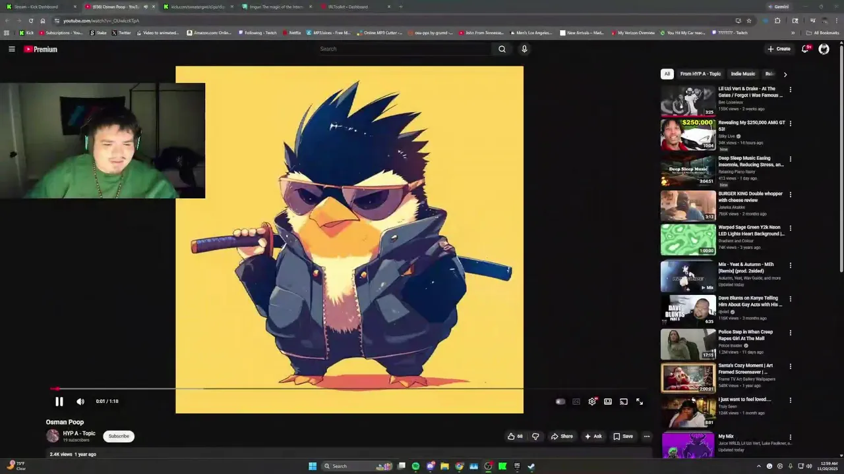Open options for Police Step In video
844x474 pixels.
791,332
